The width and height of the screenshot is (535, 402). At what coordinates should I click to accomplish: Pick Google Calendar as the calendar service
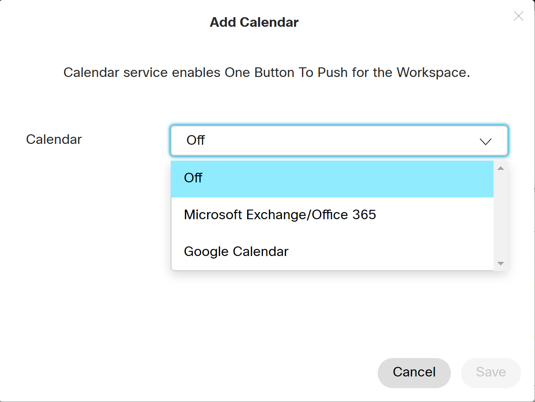click(x=236, y=252)
